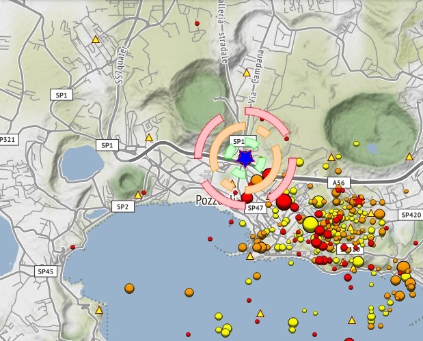Click the P321 road label
Screen dimensions: 423x341
9,139
